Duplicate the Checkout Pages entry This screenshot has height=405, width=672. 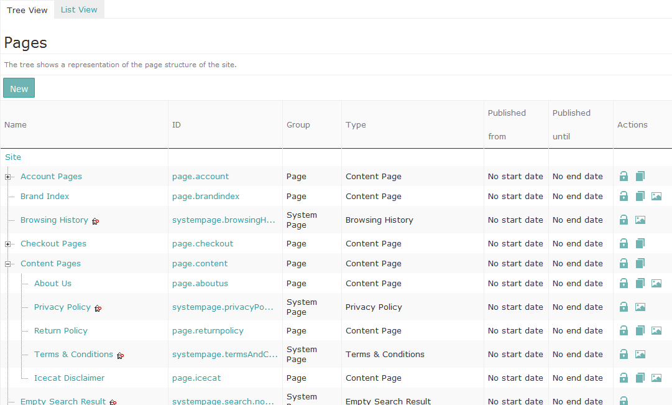coord(640,243)
